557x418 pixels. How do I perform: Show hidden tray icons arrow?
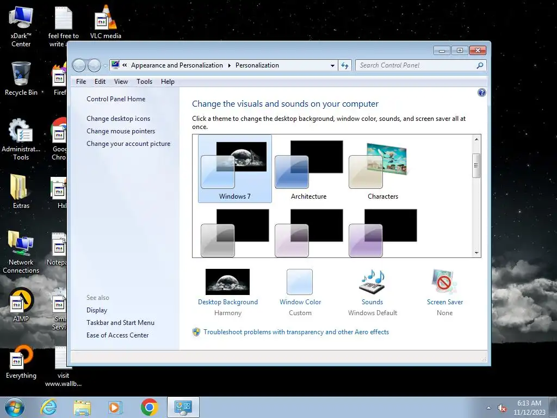tap(488, 408)
